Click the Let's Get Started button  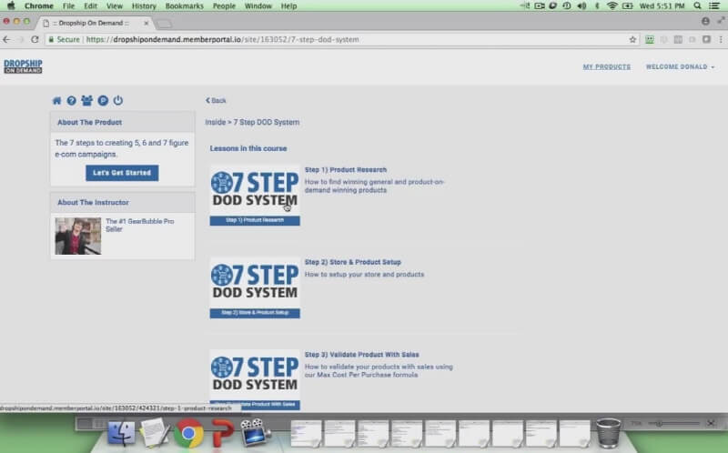point(122,173)
